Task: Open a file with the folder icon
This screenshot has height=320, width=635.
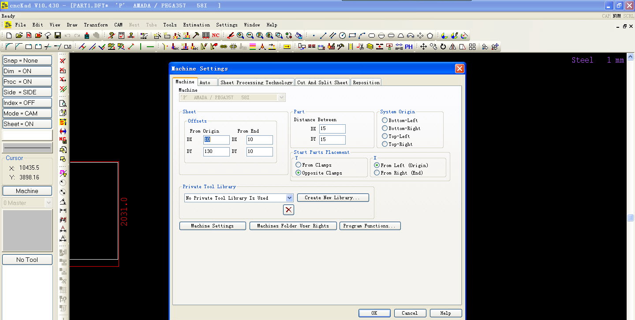Action: click(19, 35)
